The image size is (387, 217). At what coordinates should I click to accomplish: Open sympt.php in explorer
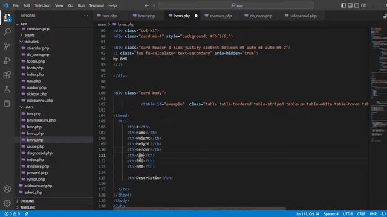36,180
